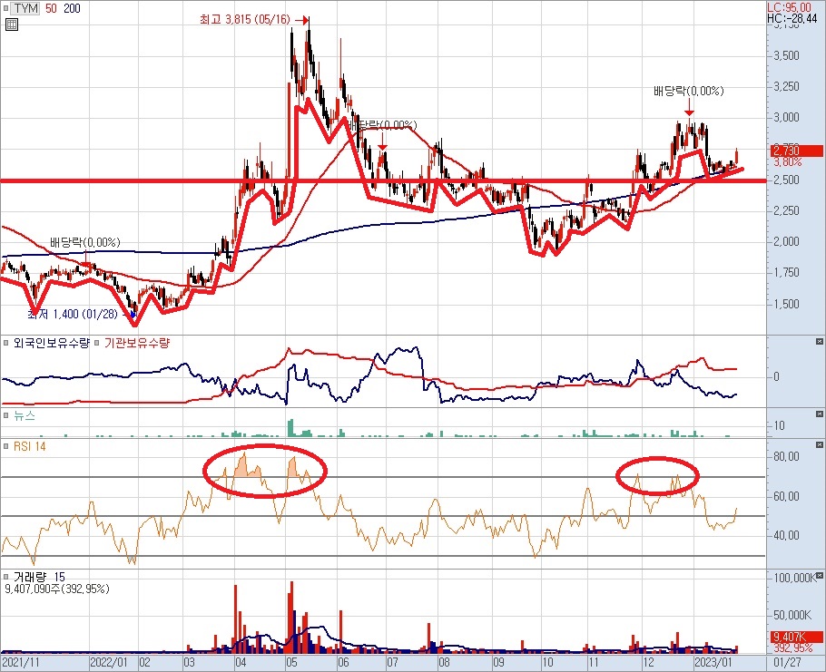Click the 3,500 price axis value

[786, 56]
